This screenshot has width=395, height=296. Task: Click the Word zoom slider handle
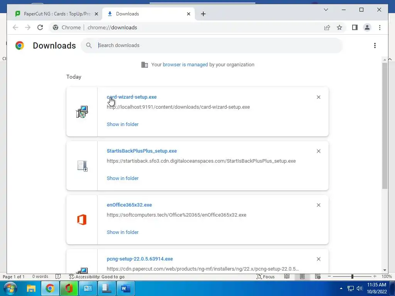coord(352,277)
